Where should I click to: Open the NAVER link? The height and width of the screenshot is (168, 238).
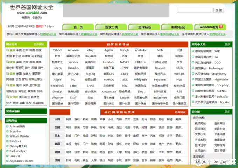pos(125,62)
